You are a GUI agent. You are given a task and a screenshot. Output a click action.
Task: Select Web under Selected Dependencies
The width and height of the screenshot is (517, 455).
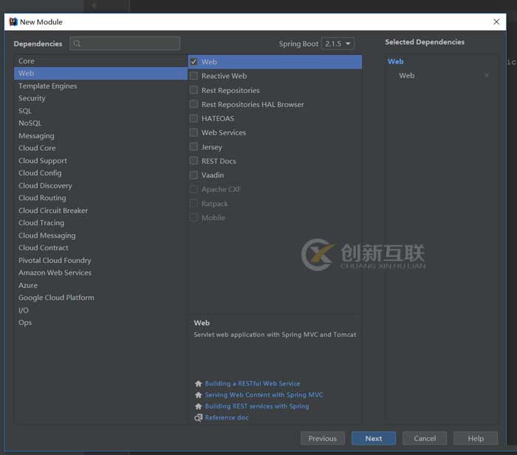pyautogui.click(x=406, y=75)
